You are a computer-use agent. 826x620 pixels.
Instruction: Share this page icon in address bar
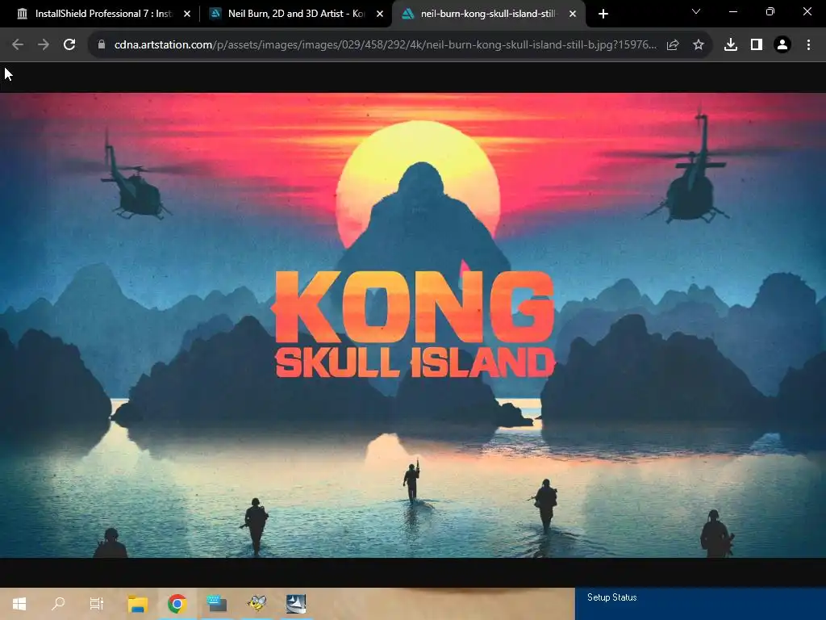673,45
